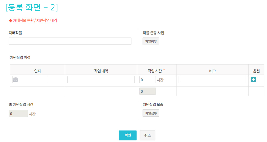Click the 총 지원작업 시간 total field
Screen dimensions: 267x142
tap(18, 113)
